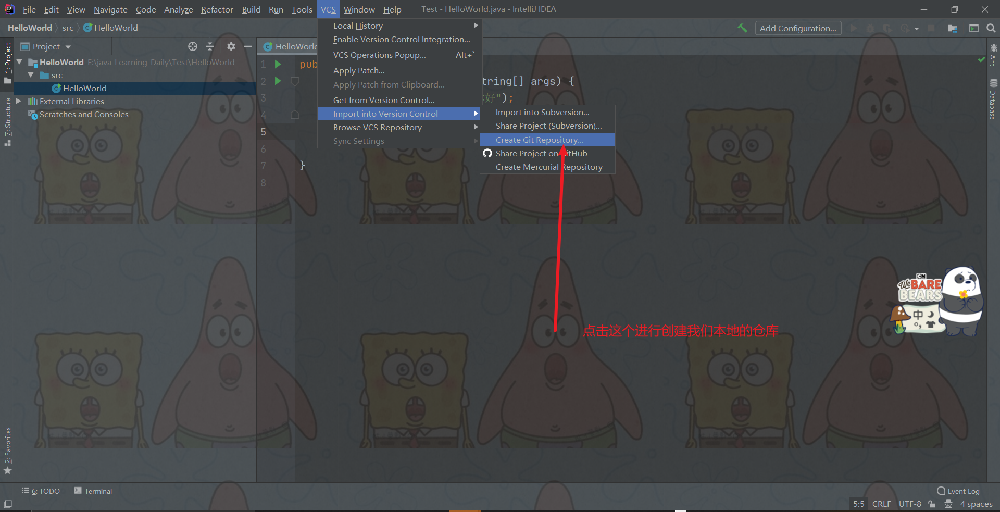The image size is (1000, 512).
Task: Click the IntelliJ IDEA application logo
Action: click(9, 9)
